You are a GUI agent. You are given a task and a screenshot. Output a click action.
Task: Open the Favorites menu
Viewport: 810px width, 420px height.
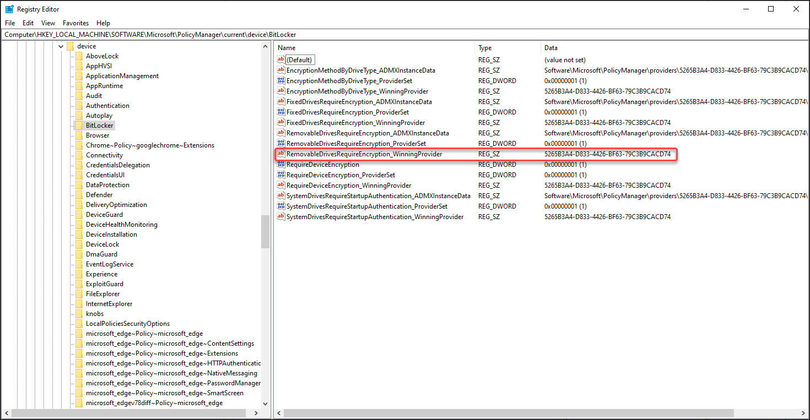[76, 23]
